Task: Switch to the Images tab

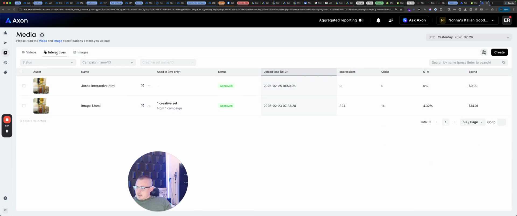Action: click(81, 52)
